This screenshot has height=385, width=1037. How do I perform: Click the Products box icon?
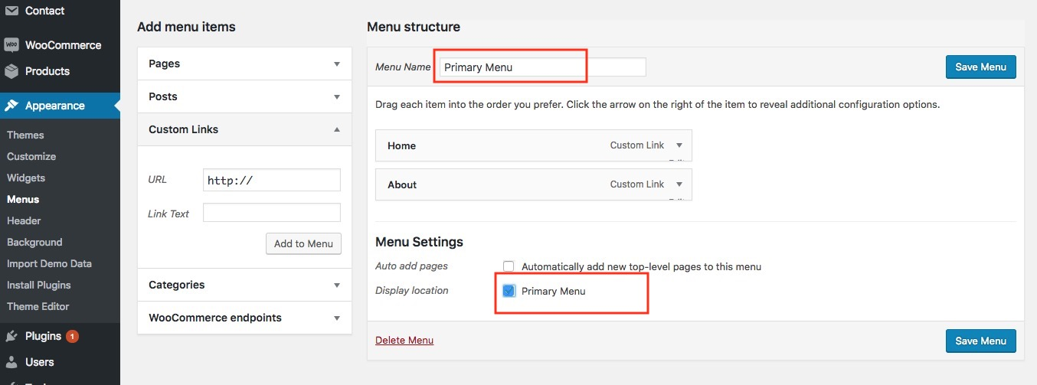(11, 71)
